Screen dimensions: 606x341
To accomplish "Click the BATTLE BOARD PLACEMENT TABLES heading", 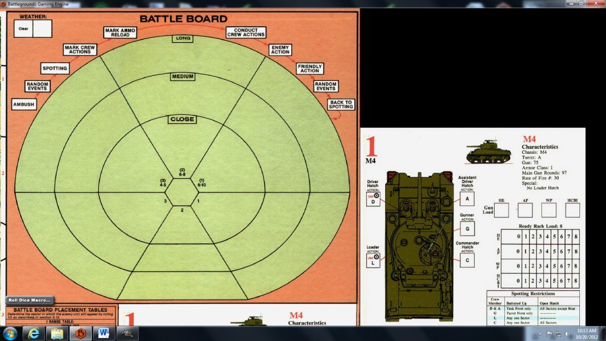I will [60, 310].
